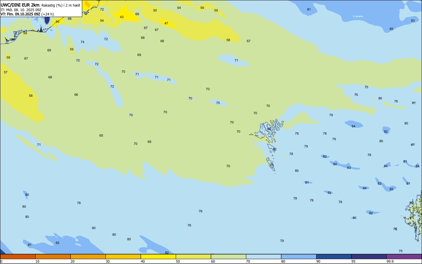Click the bright yellow 40–50 legend swatch

point(158,256)
